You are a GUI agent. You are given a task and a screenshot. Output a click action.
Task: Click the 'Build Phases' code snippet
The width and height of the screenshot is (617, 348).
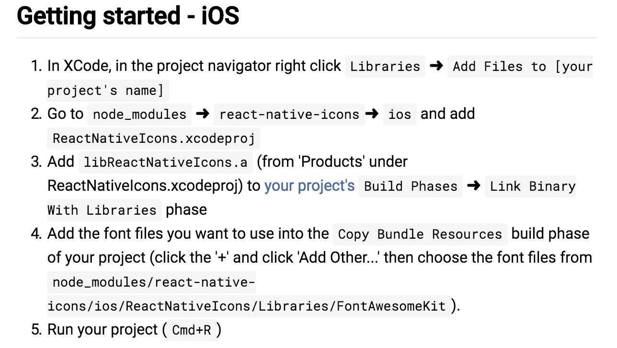click(411, 186)
